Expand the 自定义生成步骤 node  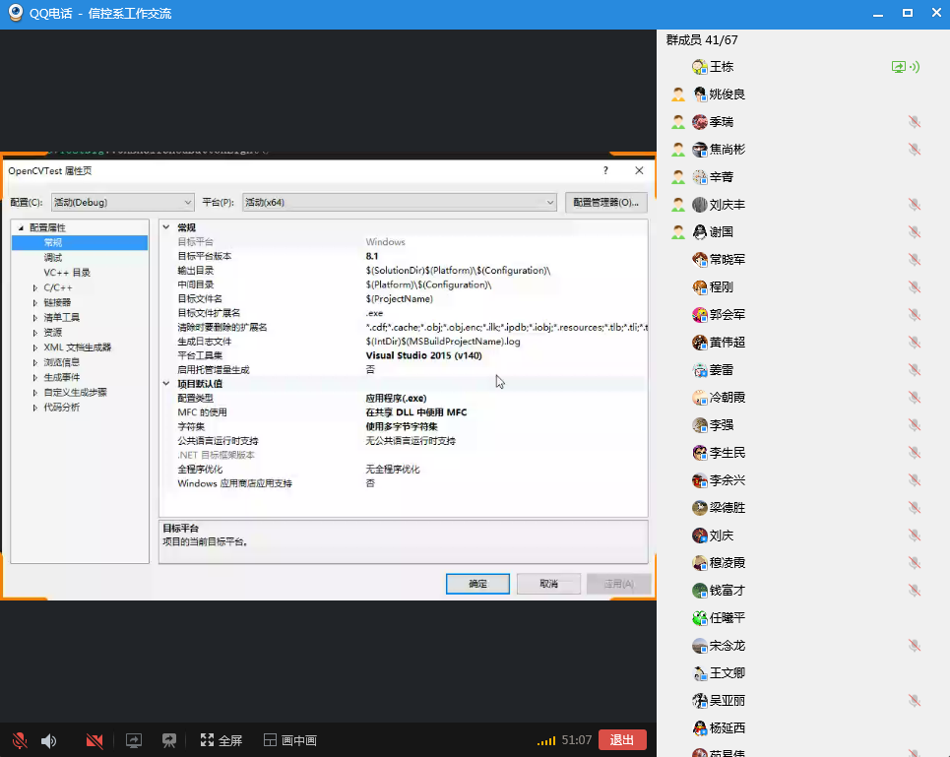[x=35, y=393]
